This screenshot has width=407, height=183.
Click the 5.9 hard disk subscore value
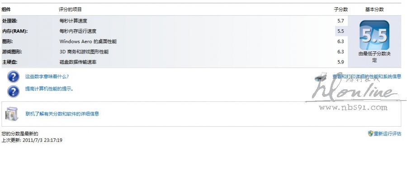(341, 62)
